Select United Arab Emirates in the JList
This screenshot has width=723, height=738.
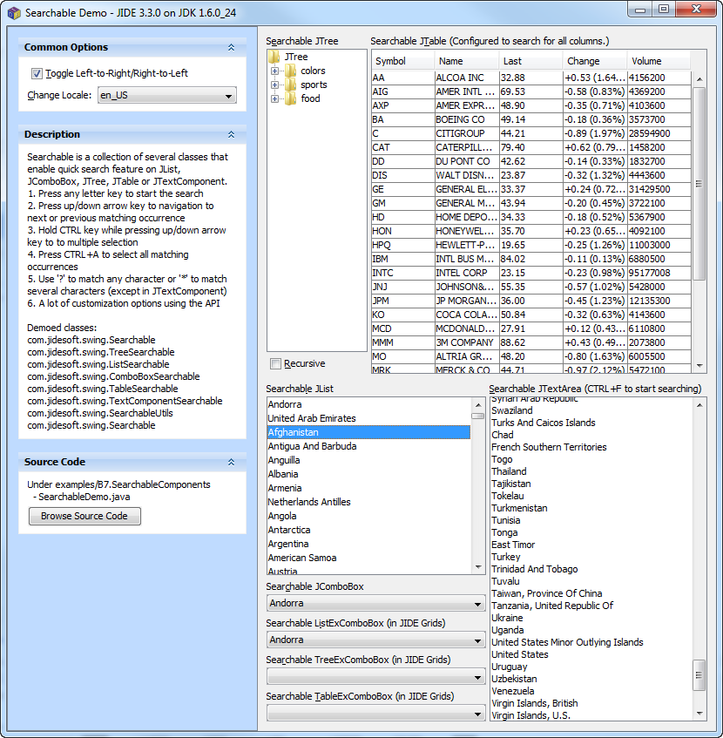[368, 418]
